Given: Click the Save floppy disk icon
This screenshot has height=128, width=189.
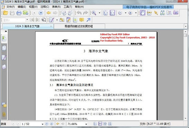Looking at the screenshot, I should pyautogui.click(x=12, y=13).
